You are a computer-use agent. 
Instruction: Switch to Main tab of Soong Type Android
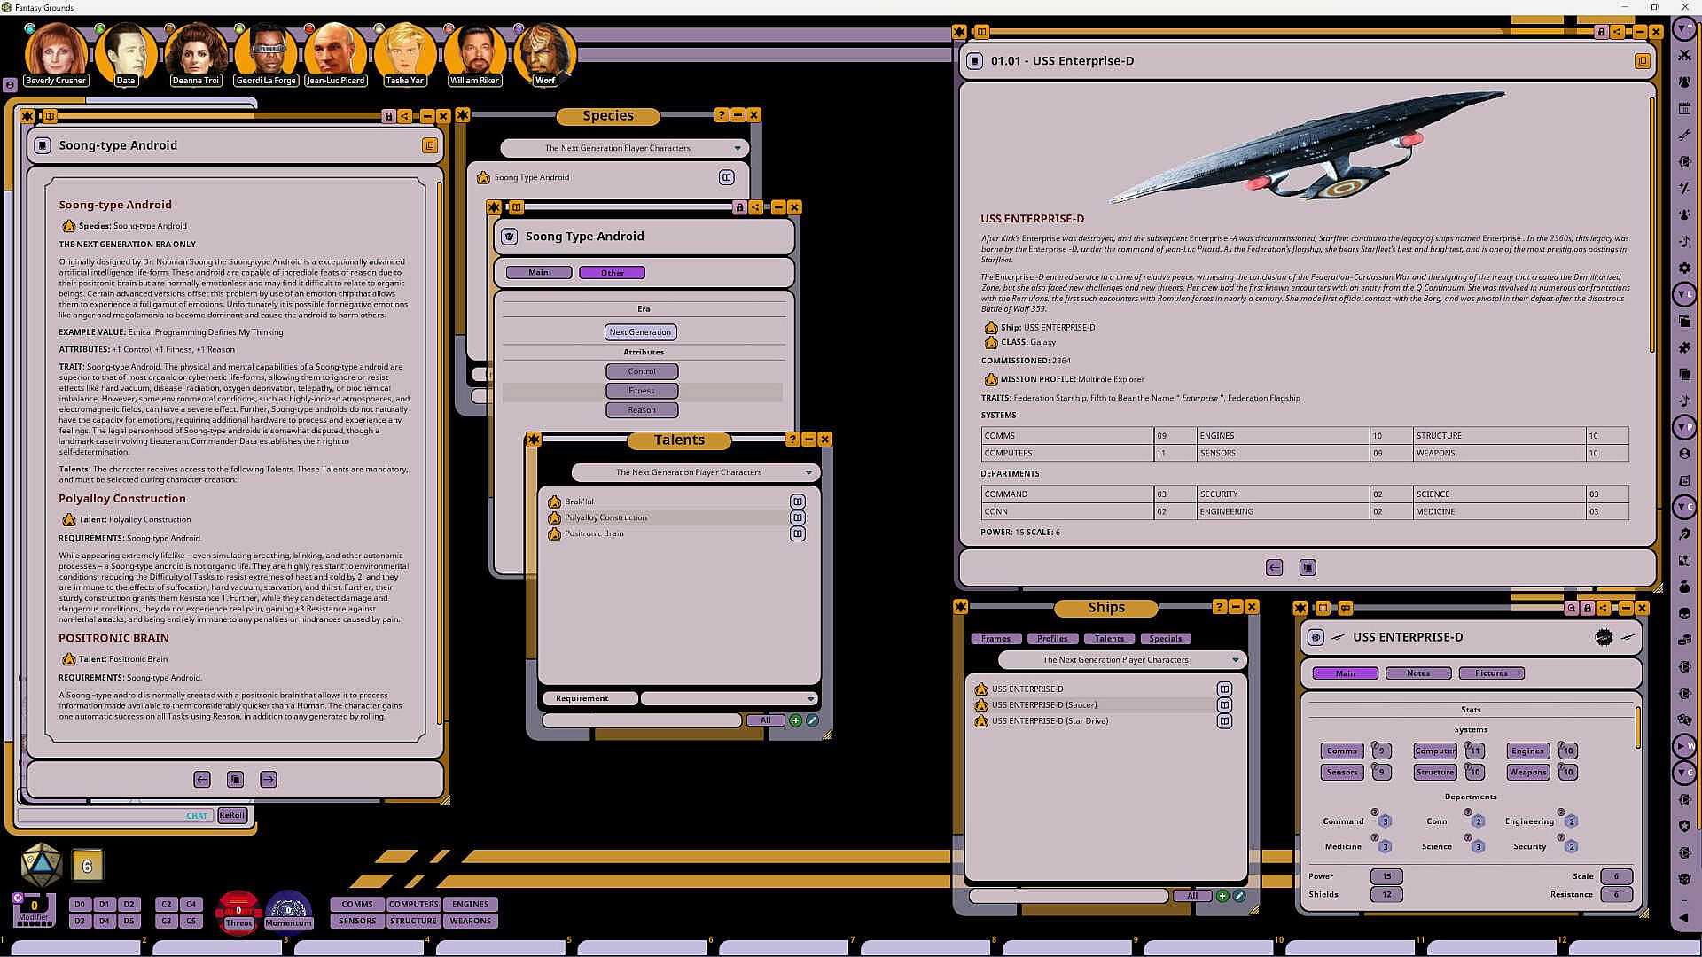538,273
